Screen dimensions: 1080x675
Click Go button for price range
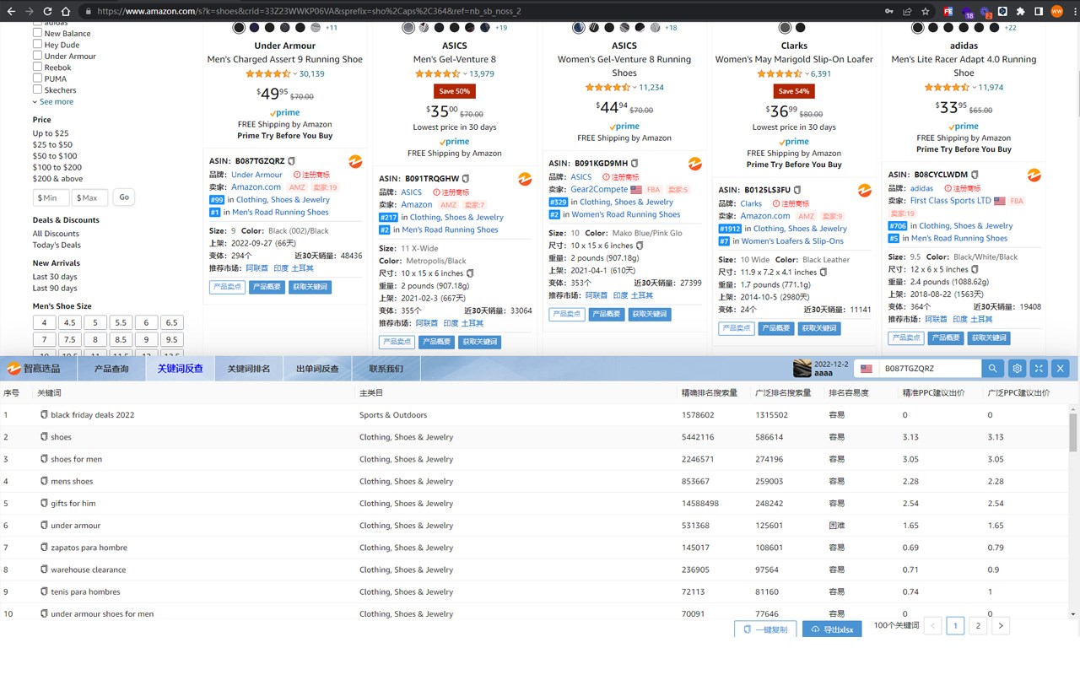[x=124, y=197]
